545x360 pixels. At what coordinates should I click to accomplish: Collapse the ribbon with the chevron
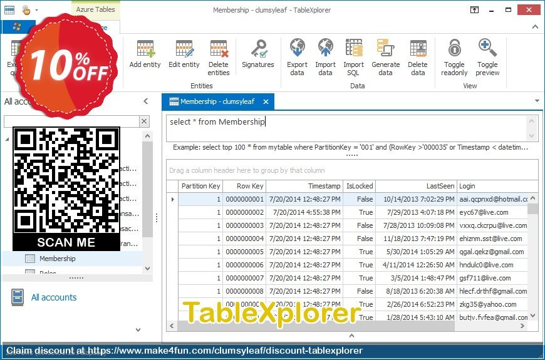pos(535,27)
